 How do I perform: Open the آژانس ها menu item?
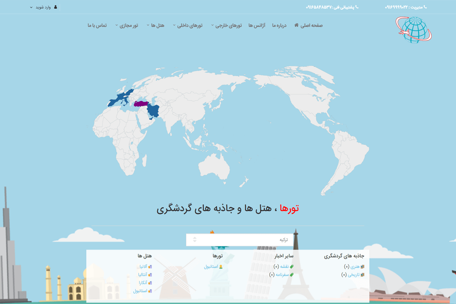click(x=257, y=25)
